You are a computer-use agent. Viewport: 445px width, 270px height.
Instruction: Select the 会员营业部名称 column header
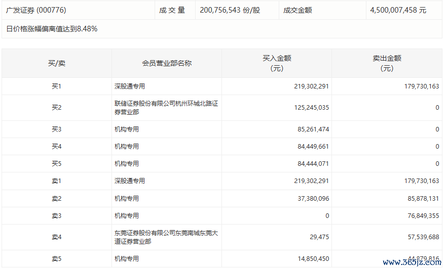(166, 63)
